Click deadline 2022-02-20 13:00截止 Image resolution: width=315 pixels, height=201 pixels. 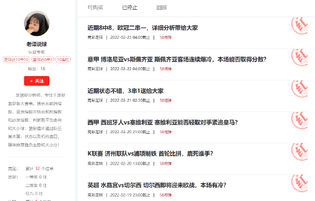click(x=130, y=163)
